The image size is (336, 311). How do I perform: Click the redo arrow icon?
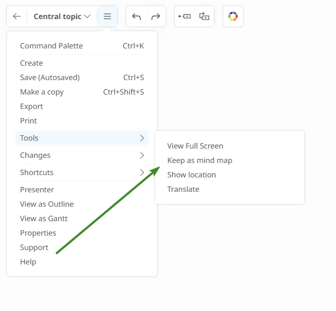click(156, 16)
